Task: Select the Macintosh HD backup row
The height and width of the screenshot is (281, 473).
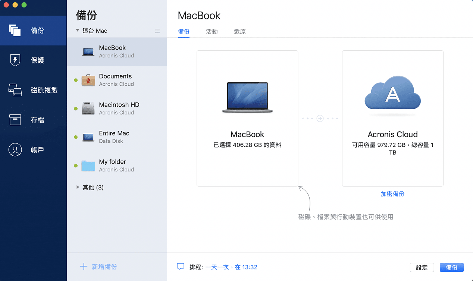Action: point(117,108)
